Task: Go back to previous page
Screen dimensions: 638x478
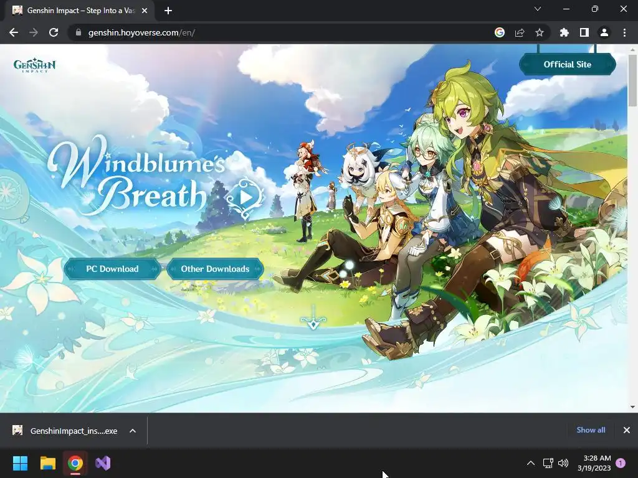Action: [14, 32]
